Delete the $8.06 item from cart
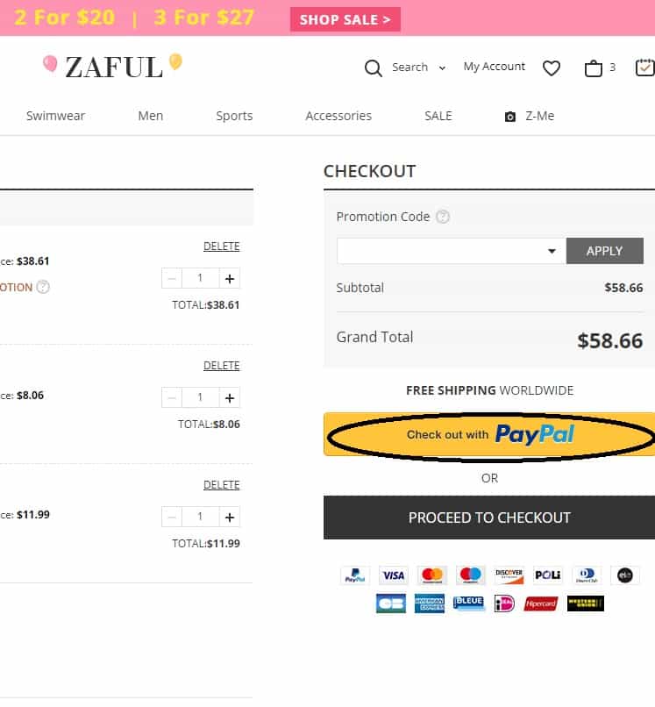655x707 pixels. pos(221,366)
